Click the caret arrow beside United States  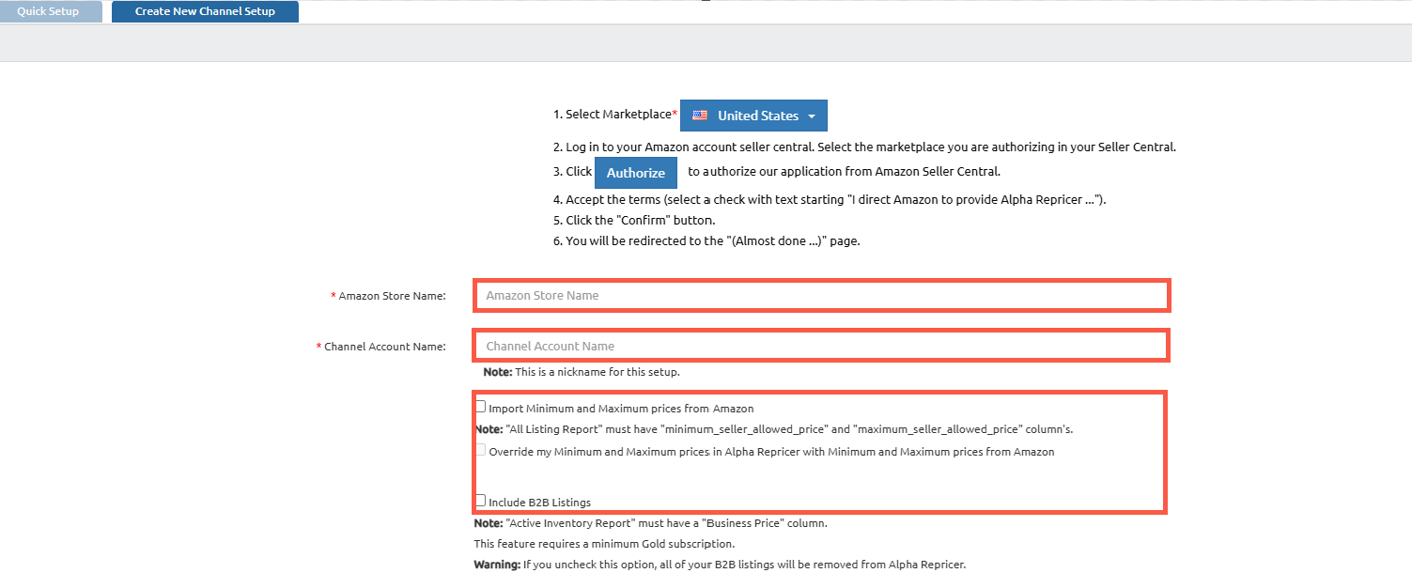[808, 116]
